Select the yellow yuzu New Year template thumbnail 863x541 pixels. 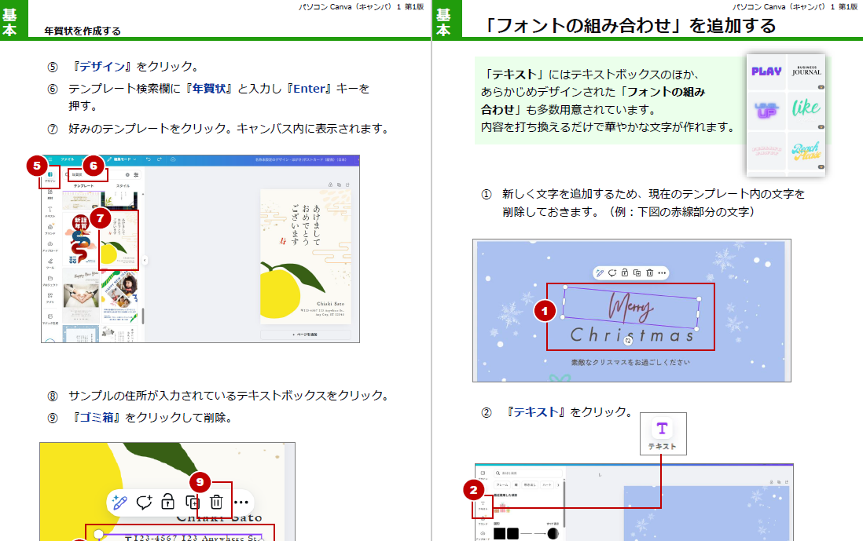119,239
